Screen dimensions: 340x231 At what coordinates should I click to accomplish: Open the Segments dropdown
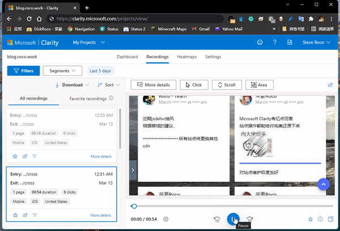(x=62, y=71)
